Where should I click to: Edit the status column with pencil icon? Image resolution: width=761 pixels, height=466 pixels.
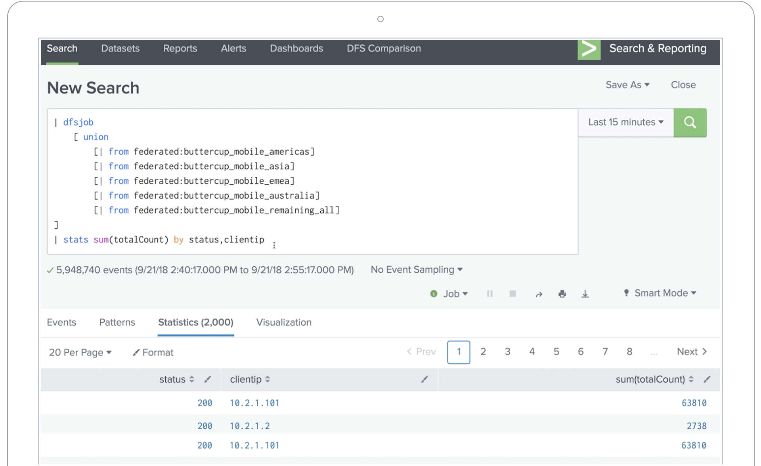(x=208, y=379)
